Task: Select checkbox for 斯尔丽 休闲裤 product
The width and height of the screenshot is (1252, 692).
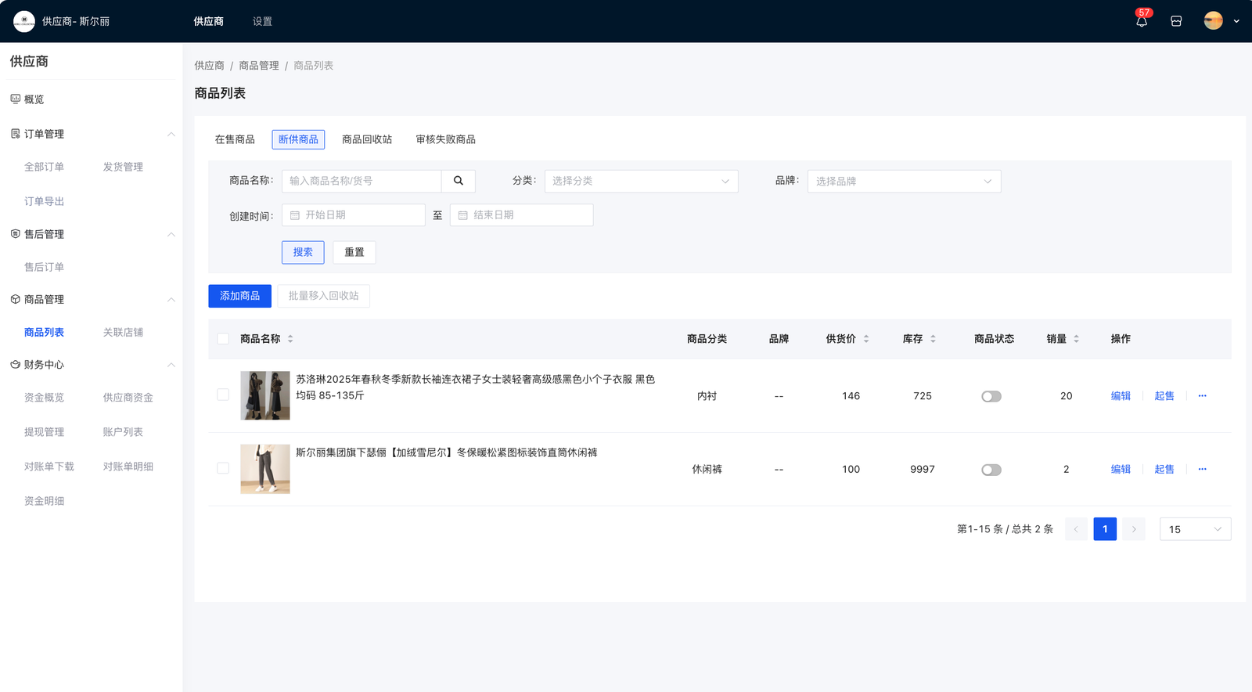Action: (223, 468)
